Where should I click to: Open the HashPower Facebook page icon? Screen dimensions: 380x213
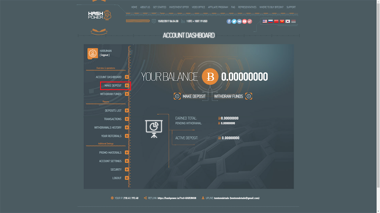[229, 21]
